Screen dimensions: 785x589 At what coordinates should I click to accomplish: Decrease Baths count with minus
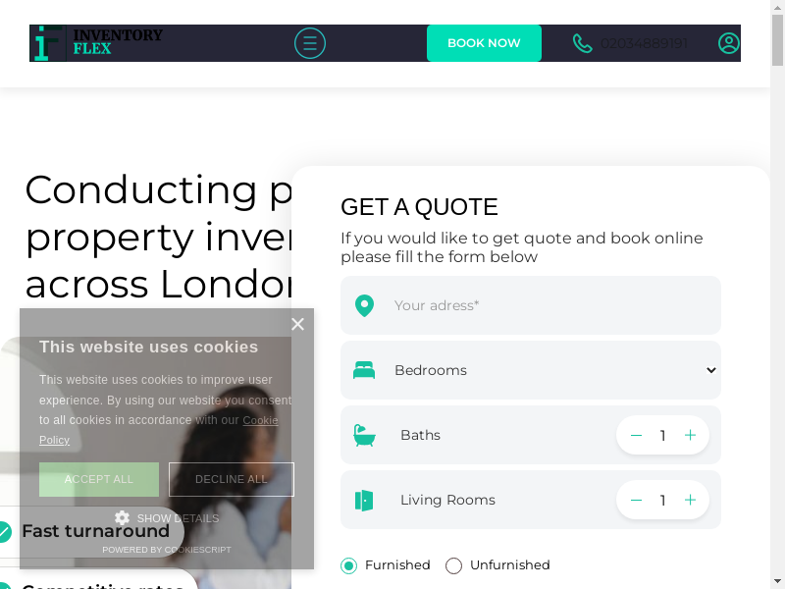pyautogui.click(x=636, y=435)
